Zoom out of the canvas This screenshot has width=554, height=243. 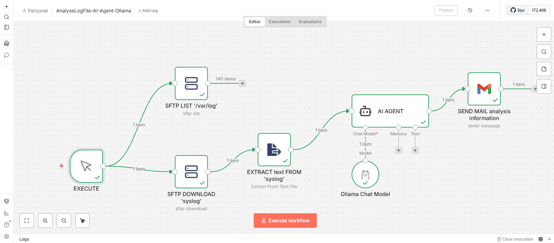[x=64, y=221]
